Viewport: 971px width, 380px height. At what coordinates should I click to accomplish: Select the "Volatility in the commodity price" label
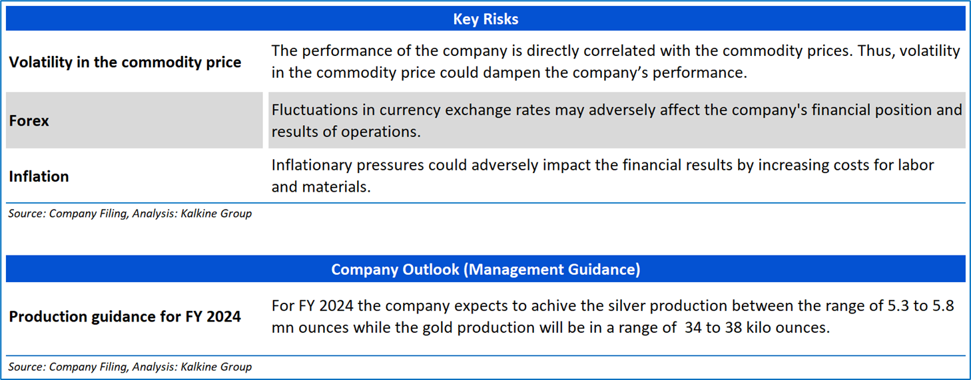tap(125, 62)
